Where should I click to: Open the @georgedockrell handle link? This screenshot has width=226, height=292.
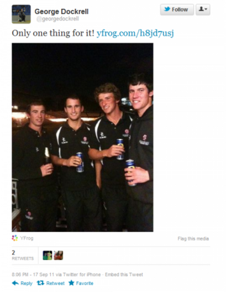(57, 19)
